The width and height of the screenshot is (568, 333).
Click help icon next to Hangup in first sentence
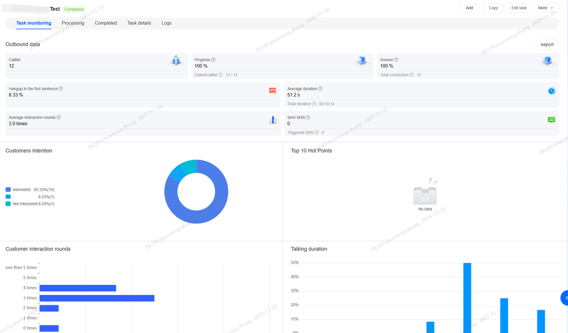61,89
